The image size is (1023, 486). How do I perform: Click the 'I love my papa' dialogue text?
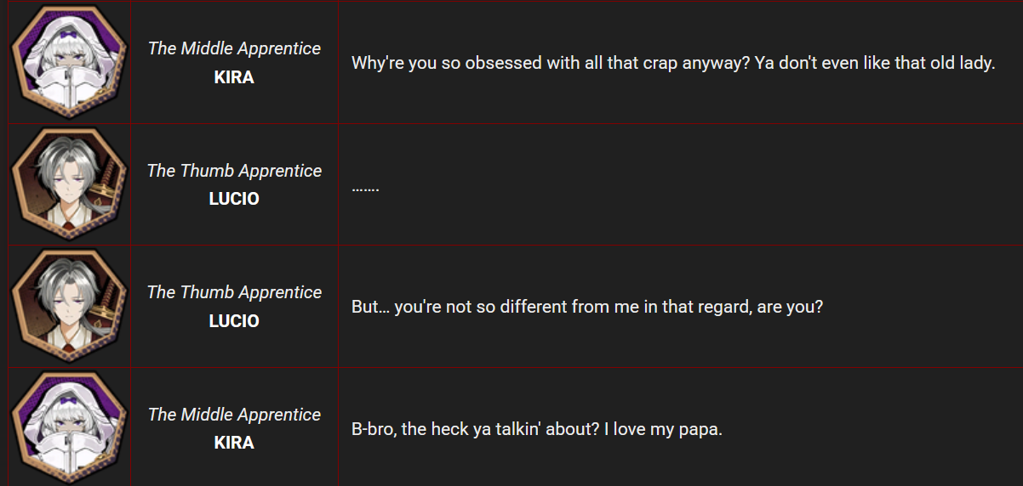click(x=536, y=429)
